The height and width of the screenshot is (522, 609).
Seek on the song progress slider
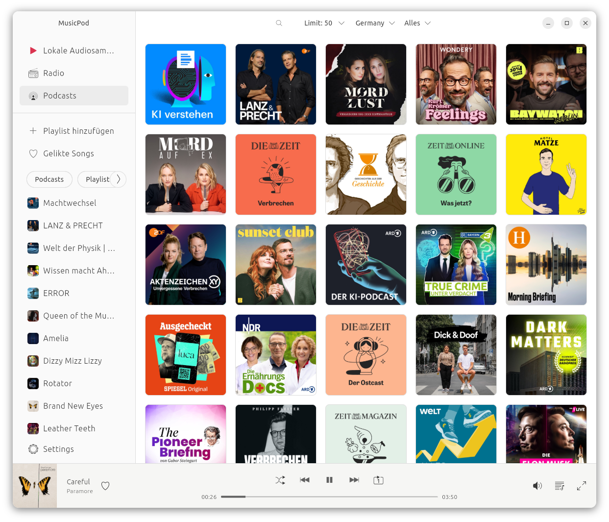329,497
